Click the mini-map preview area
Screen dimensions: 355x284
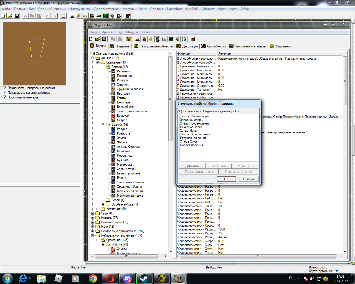34,54
